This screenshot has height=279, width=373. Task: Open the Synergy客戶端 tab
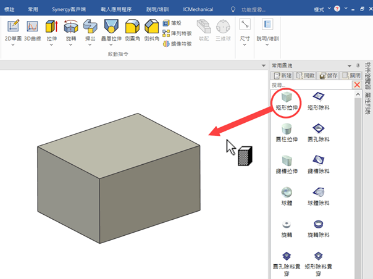tap(69, 9)
